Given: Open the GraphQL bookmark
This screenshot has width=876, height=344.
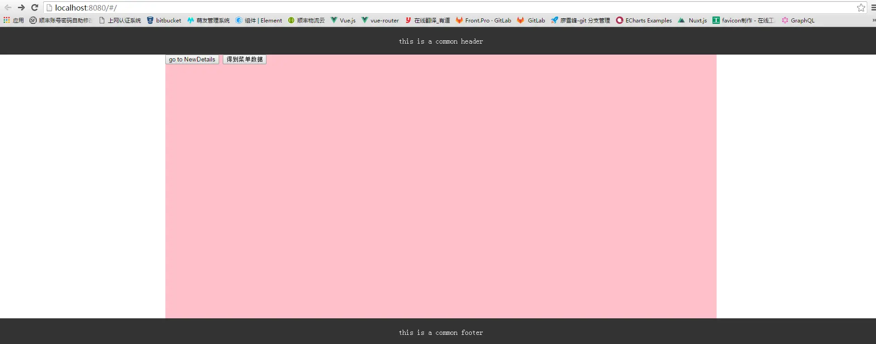Looking at the screenshot, I should (798, 20).
